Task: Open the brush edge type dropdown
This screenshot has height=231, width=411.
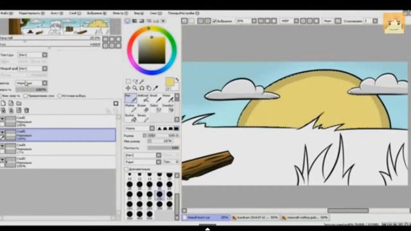Action: [152, 128]
